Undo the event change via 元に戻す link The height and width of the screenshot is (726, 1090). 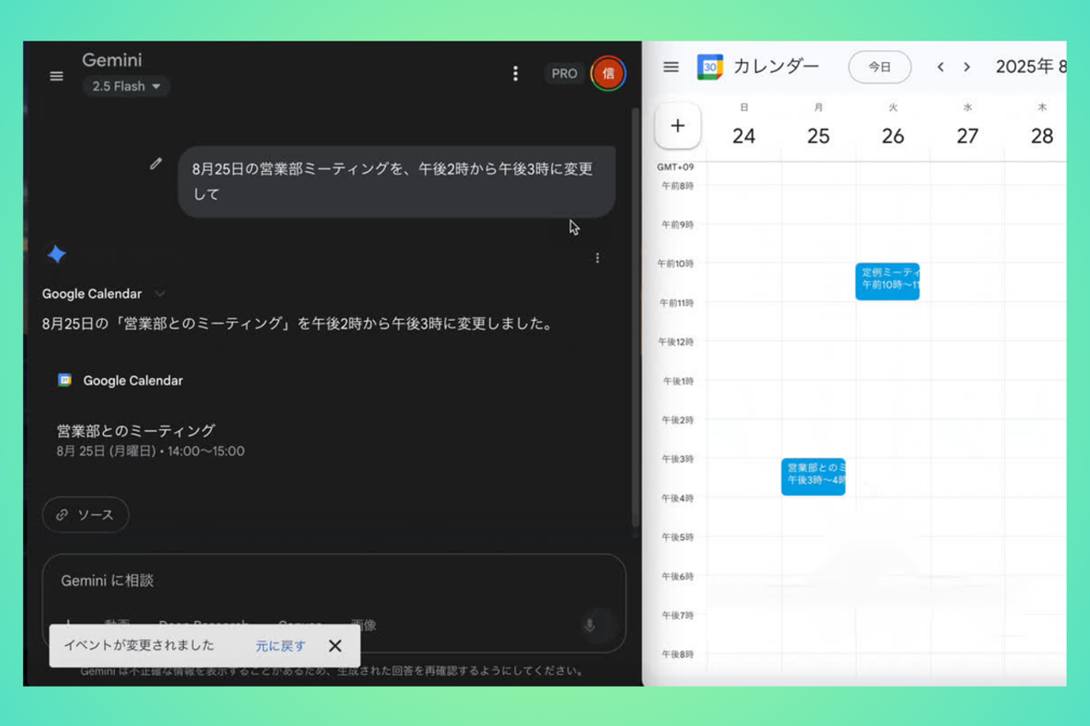(x=279, y=645)
